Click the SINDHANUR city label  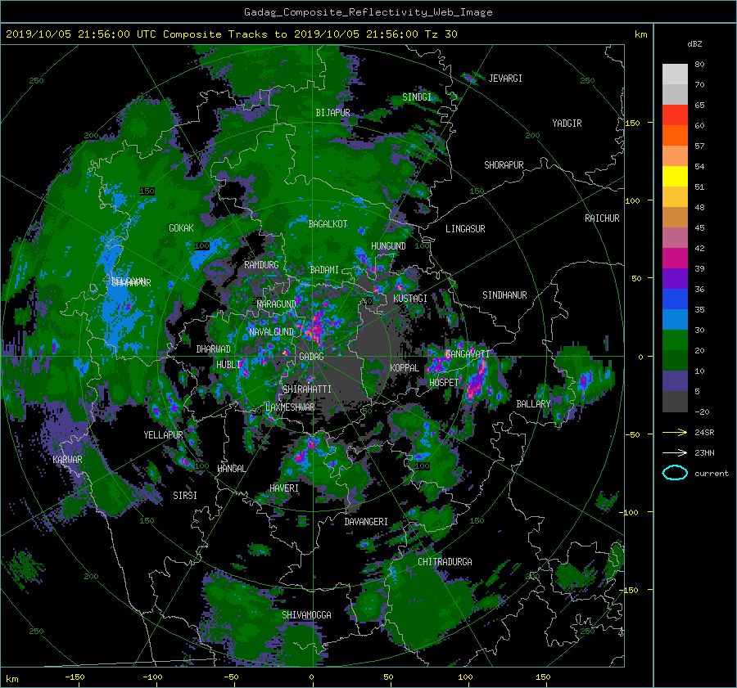click(x=504, y=295)
